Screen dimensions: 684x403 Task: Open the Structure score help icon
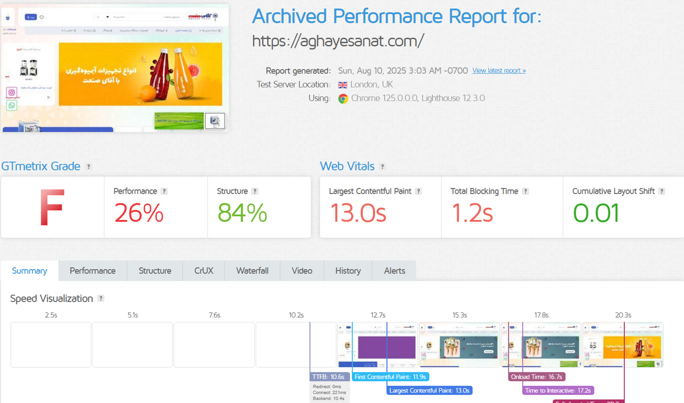pos(255,192)
